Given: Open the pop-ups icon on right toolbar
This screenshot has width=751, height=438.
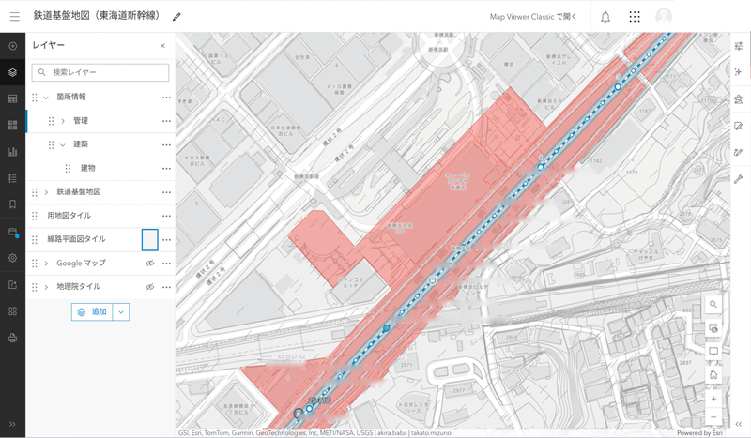Looking at the screenshot, I should tap(738, 99).
